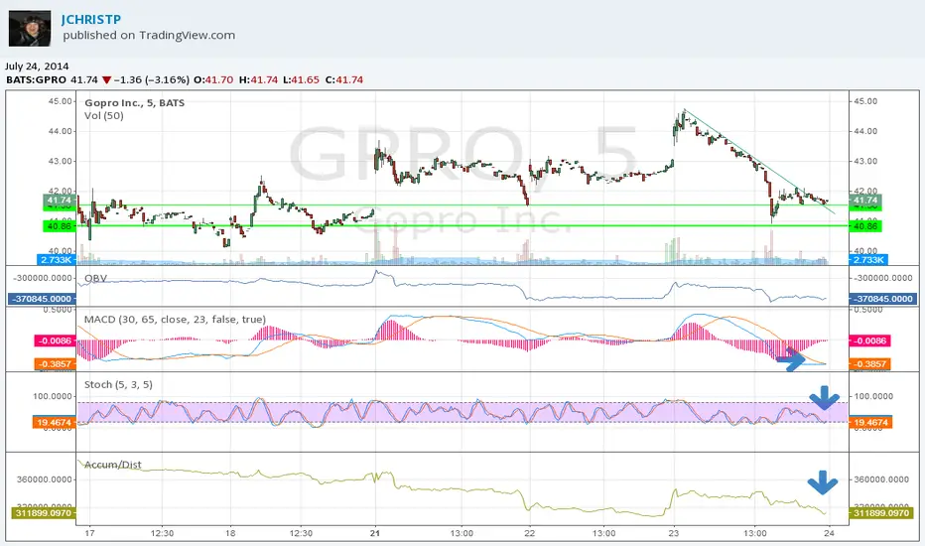Click the 100.0000 label on the right Stoch axis

point(873,396)
